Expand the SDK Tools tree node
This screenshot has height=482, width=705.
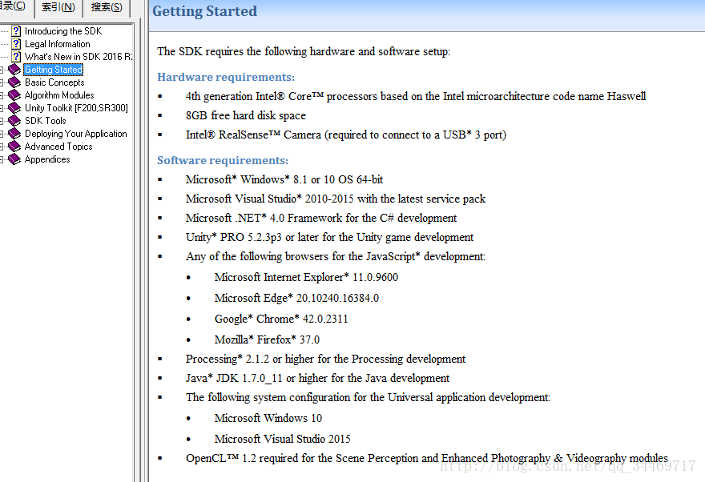[2, 121]
